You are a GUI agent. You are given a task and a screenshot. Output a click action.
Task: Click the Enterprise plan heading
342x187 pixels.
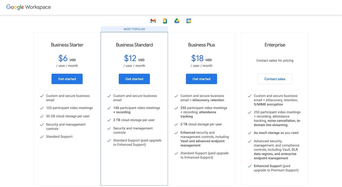(274, 45)
